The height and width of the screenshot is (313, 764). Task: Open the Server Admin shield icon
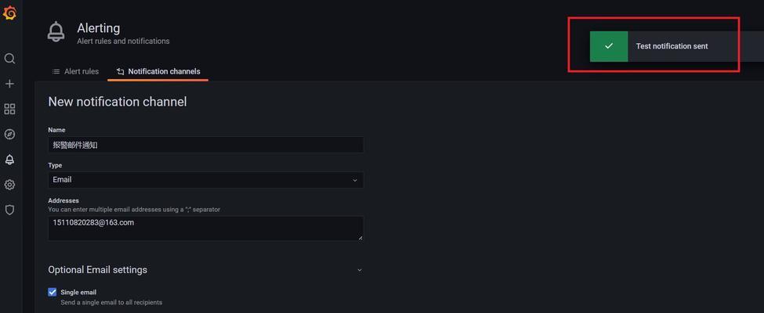pyautogui.click(x=9, y=210)
